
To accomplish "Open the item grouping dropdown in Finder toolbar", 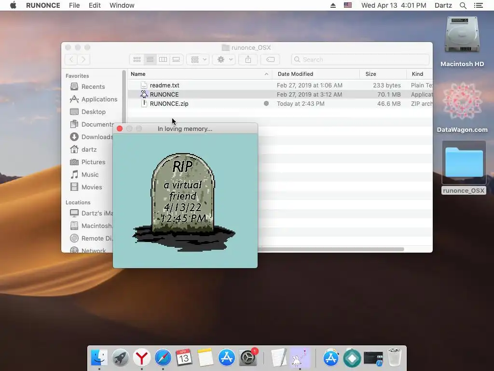I will 198,59.
